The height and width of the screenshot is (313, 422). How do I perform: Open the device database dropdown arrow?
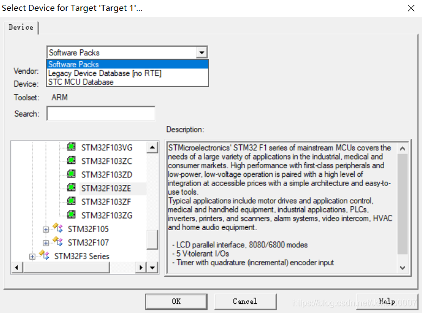[202, 53]
